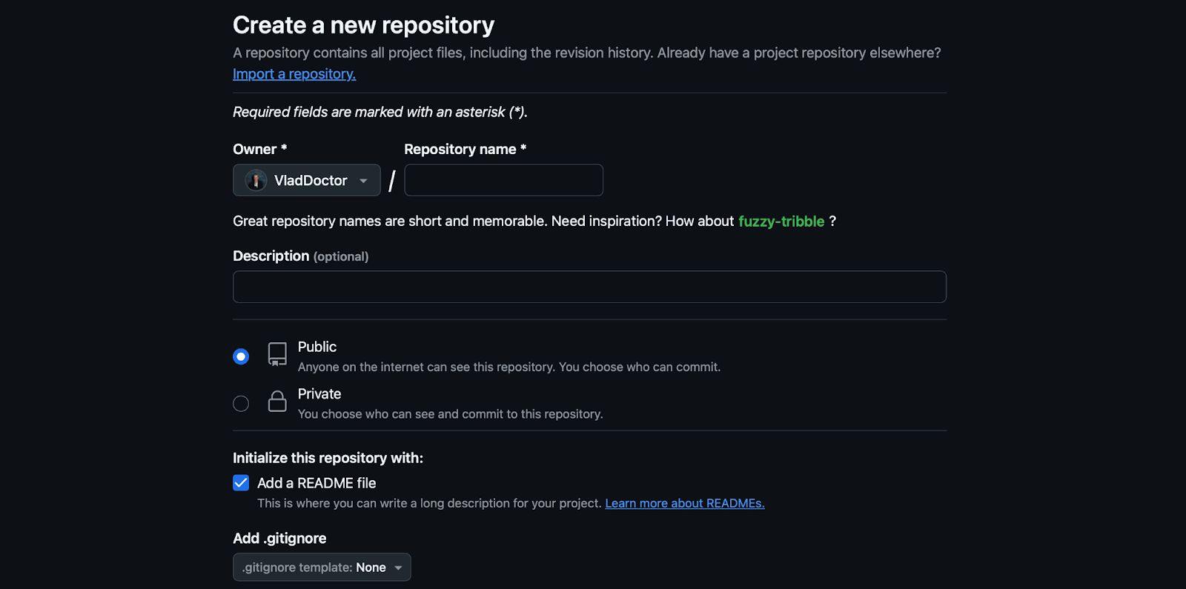Click the Initialize this repository with heading
Screen dimensions: 1186x589
pos(328,458)
